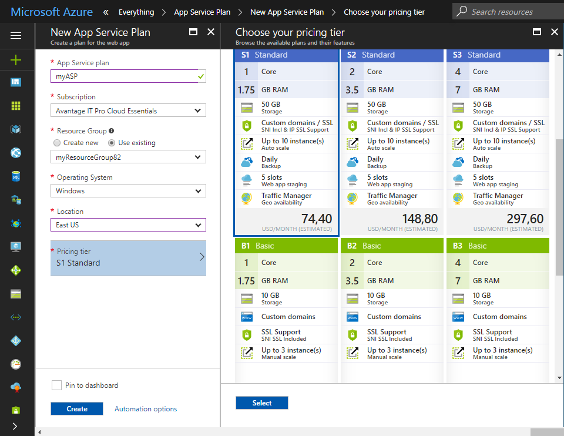Screen dimensions: 564x436
Task: Click the pricing list scroll up arrow
Action: (559, 55)
